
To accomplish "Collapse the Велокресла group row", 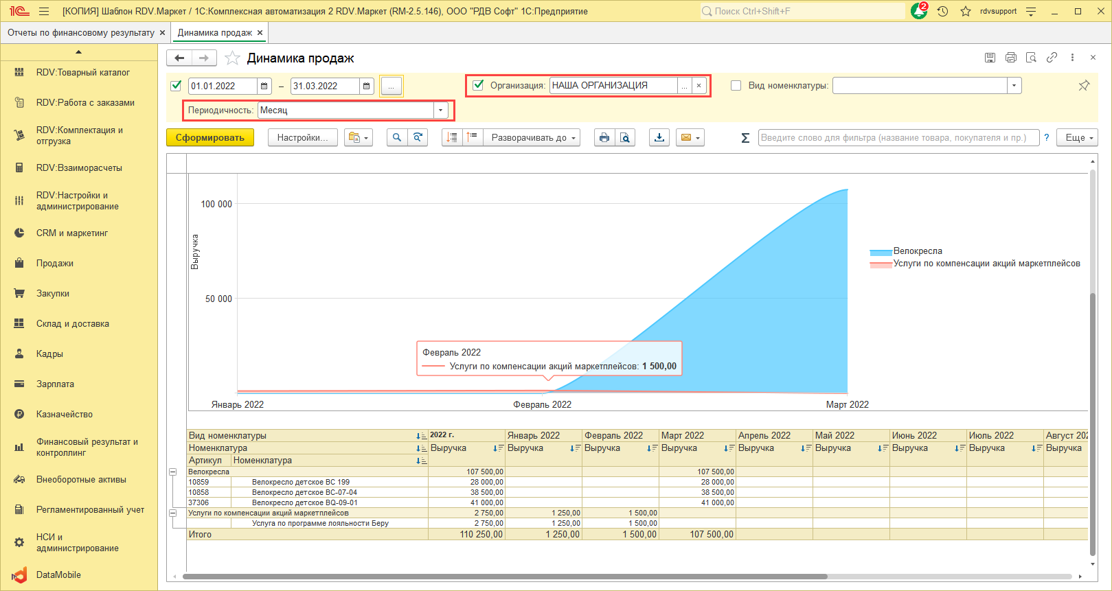I will pos(173,472).
